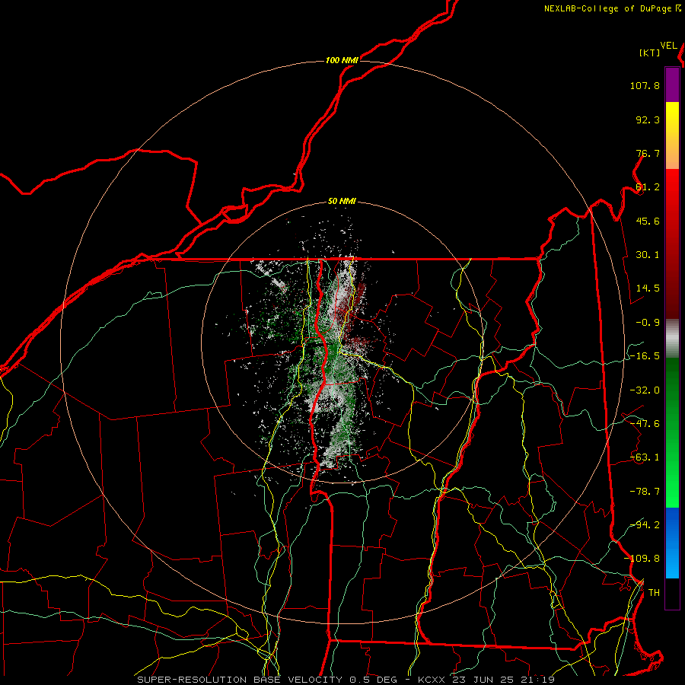Click the 21:19 timestamp in caption
Screen dimensions: 685x685
coord(538,680)
